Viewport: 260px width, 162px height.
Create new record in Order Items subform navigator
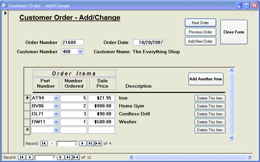(x=98, y=143)
